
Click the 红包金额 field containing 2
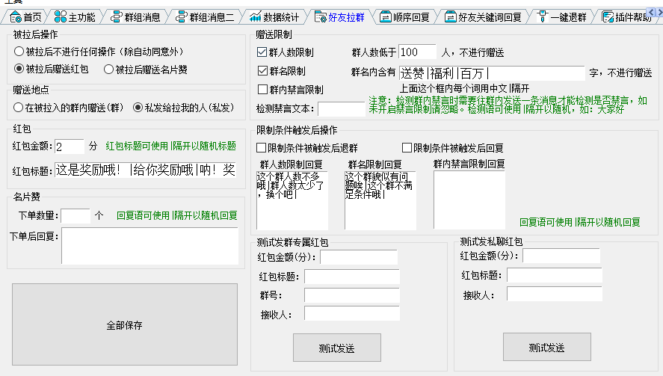tap(70, 147)
